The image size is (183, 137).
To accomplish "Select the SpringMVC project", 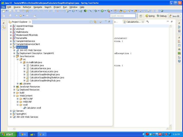I will 21,114.
